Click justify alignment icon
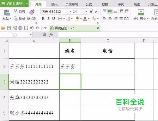This screenshot has width=158, height=121. point(121,19)
